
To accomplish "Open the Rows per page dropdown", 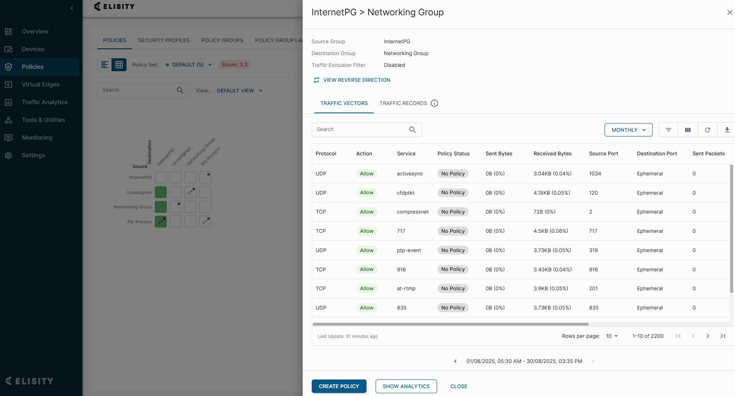I will click(612, 336).
